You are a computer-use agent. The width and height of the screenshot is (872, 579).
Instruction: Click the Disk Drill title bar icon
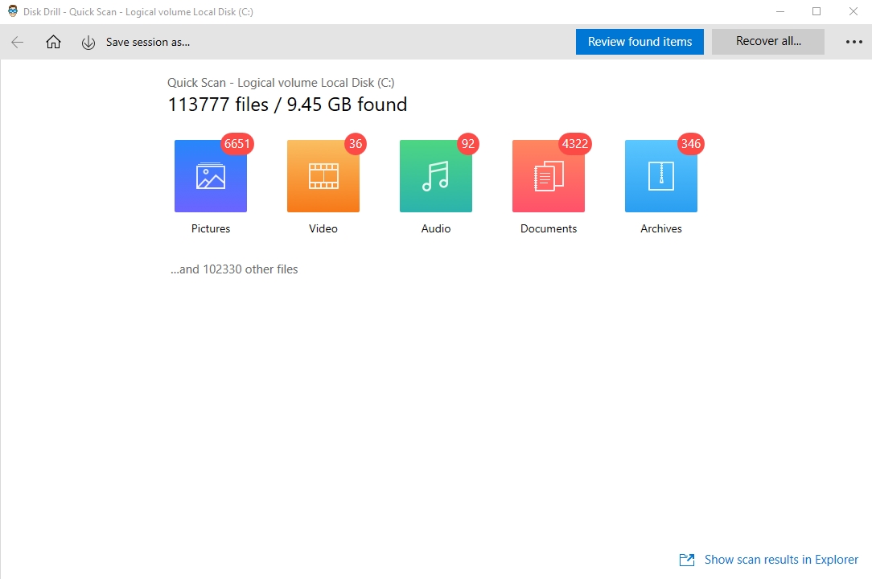tap(12, 11)
